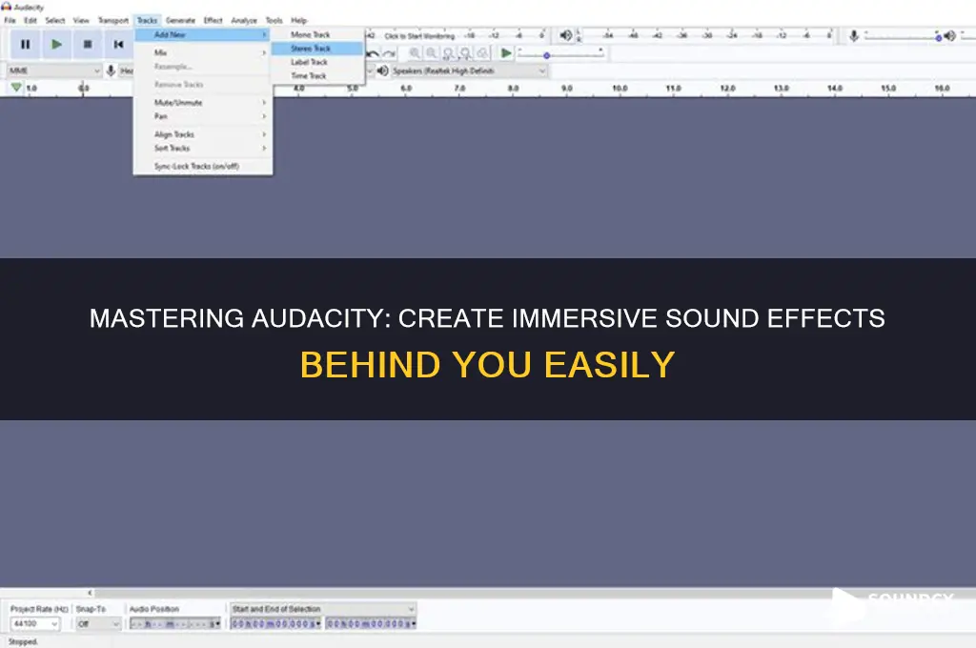976x648 pixels.
Task: Open the Analyze menu
Action: 244,21
